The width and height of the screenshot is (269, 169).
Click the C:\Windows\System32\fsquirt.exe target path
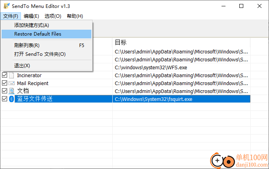click(153, 99)
